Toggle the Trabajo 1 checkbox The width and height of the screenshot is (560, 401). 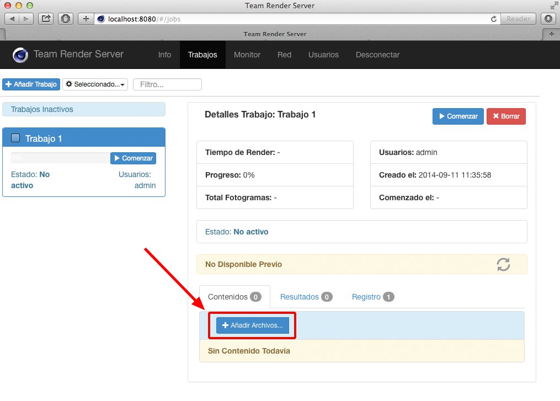(x=15, y=138)
